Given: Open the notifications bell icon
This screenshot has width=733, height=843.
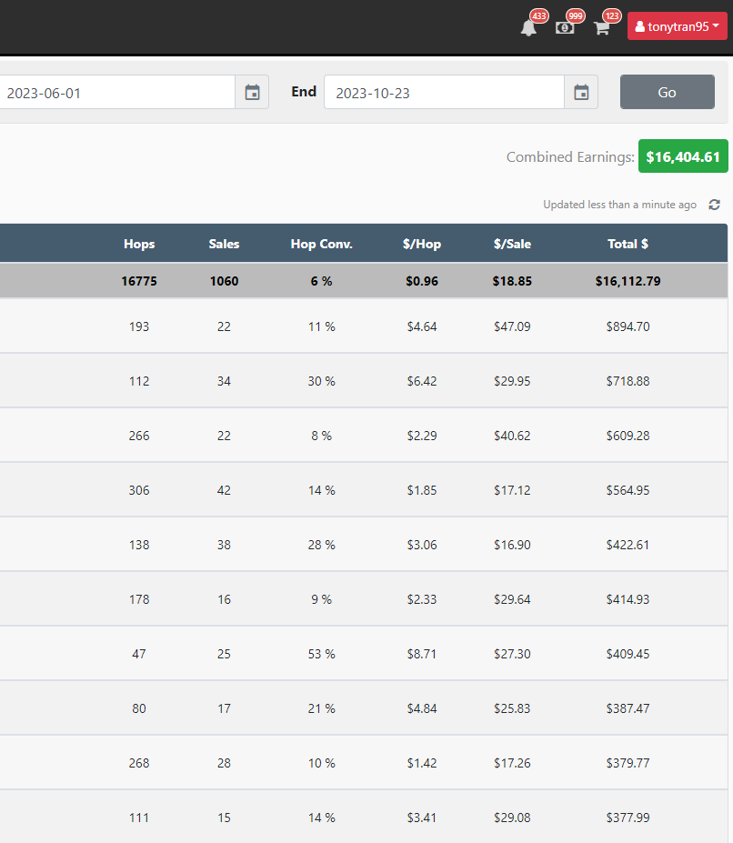Looking at the screenshot, I should click(x=528, y=28).
